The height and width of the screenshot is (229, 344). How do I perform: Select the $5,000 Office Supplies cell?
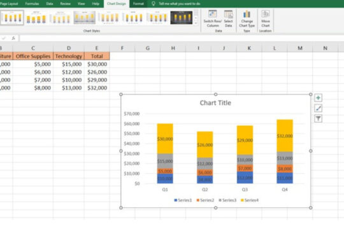pos(33,64)
